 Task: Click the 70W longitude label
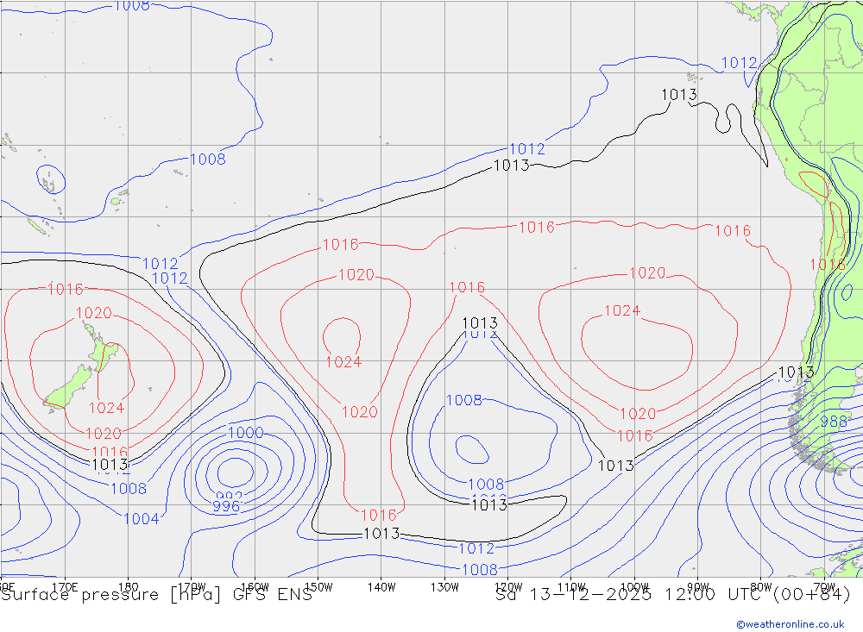(x=824, y=587)
